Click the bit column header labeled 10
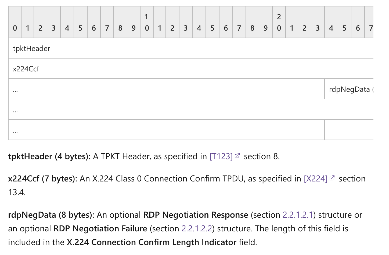This screenshot has width=389, height=255. 147,22
